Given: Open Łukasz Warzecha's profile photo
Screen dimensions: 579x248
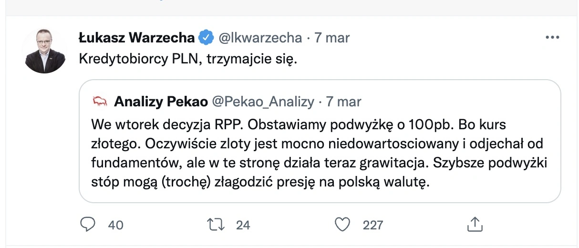Looking at the screenshot, I should click(x=44, y=51).
